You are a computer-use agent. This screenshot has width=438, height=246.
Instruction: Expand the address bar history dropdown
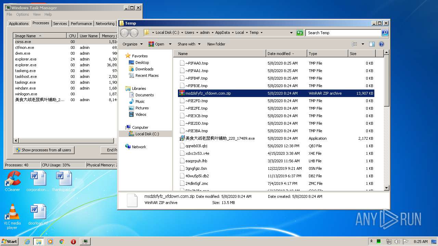[291, 33]
